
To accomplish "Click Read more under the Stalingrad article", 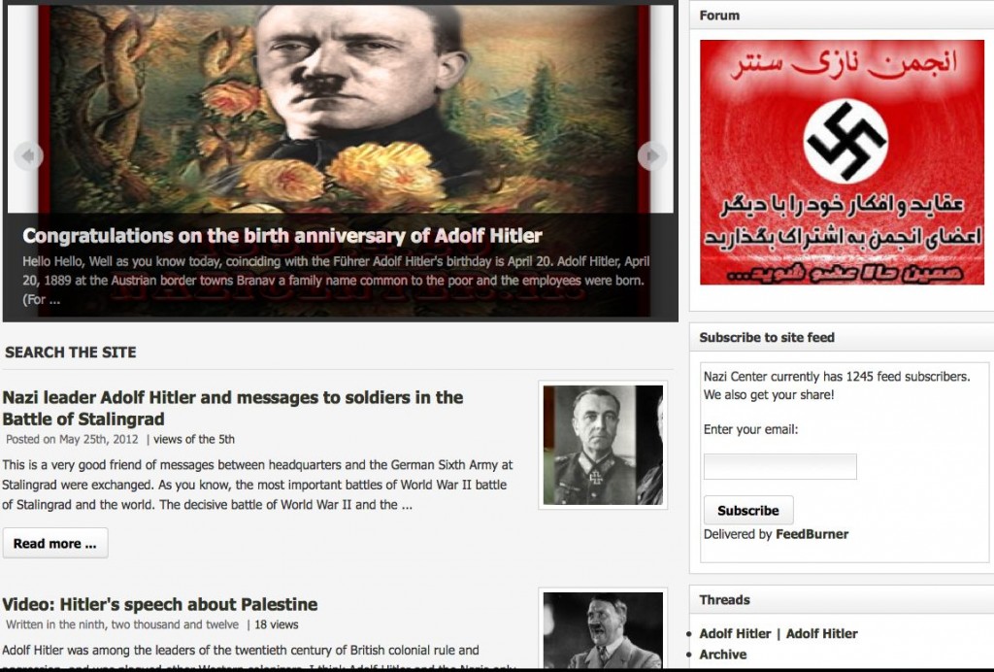I will pyautogui.click(x=55, y=543).
